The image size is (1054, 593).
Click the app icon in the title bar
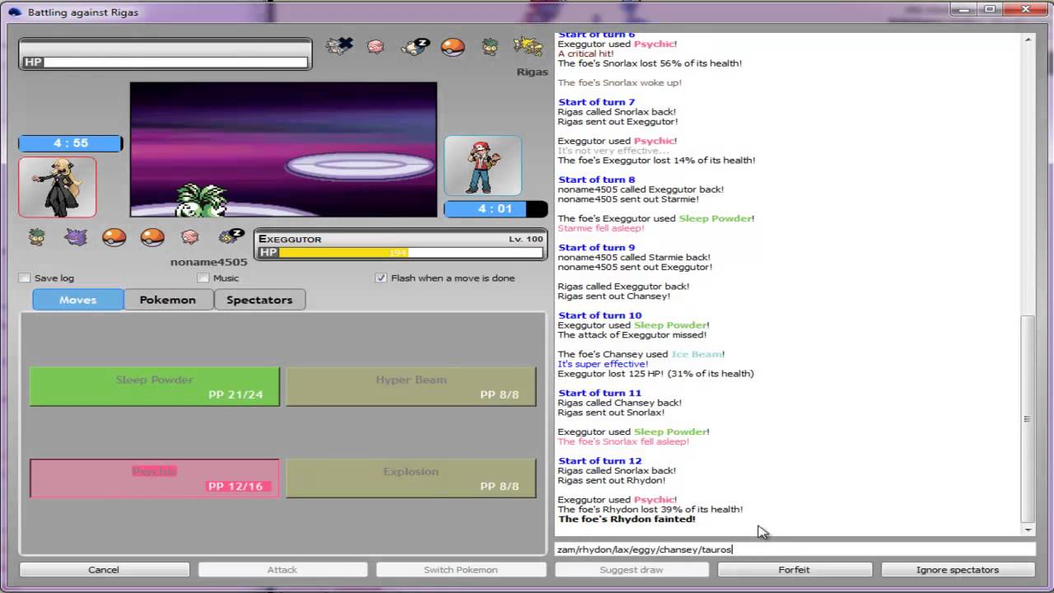click(14, 12)
